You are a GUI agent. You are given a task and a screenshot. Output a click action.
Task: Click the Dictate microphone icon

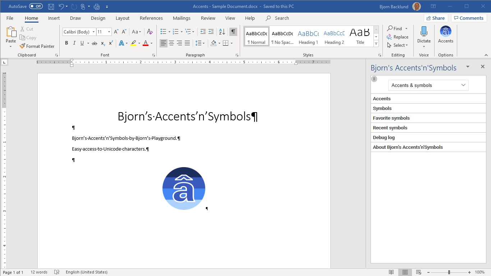click(424, 32)
